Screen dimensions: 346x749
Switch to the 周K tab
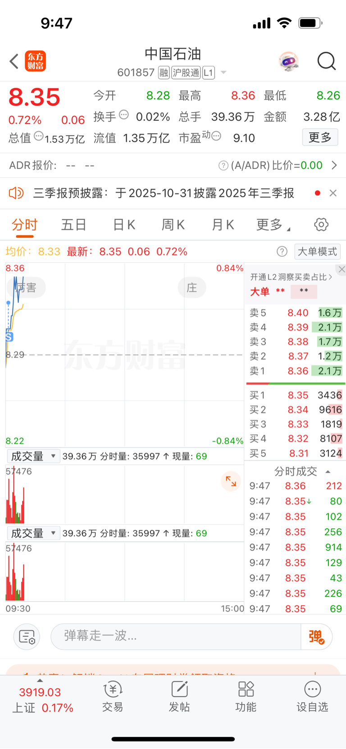[173, 225]
